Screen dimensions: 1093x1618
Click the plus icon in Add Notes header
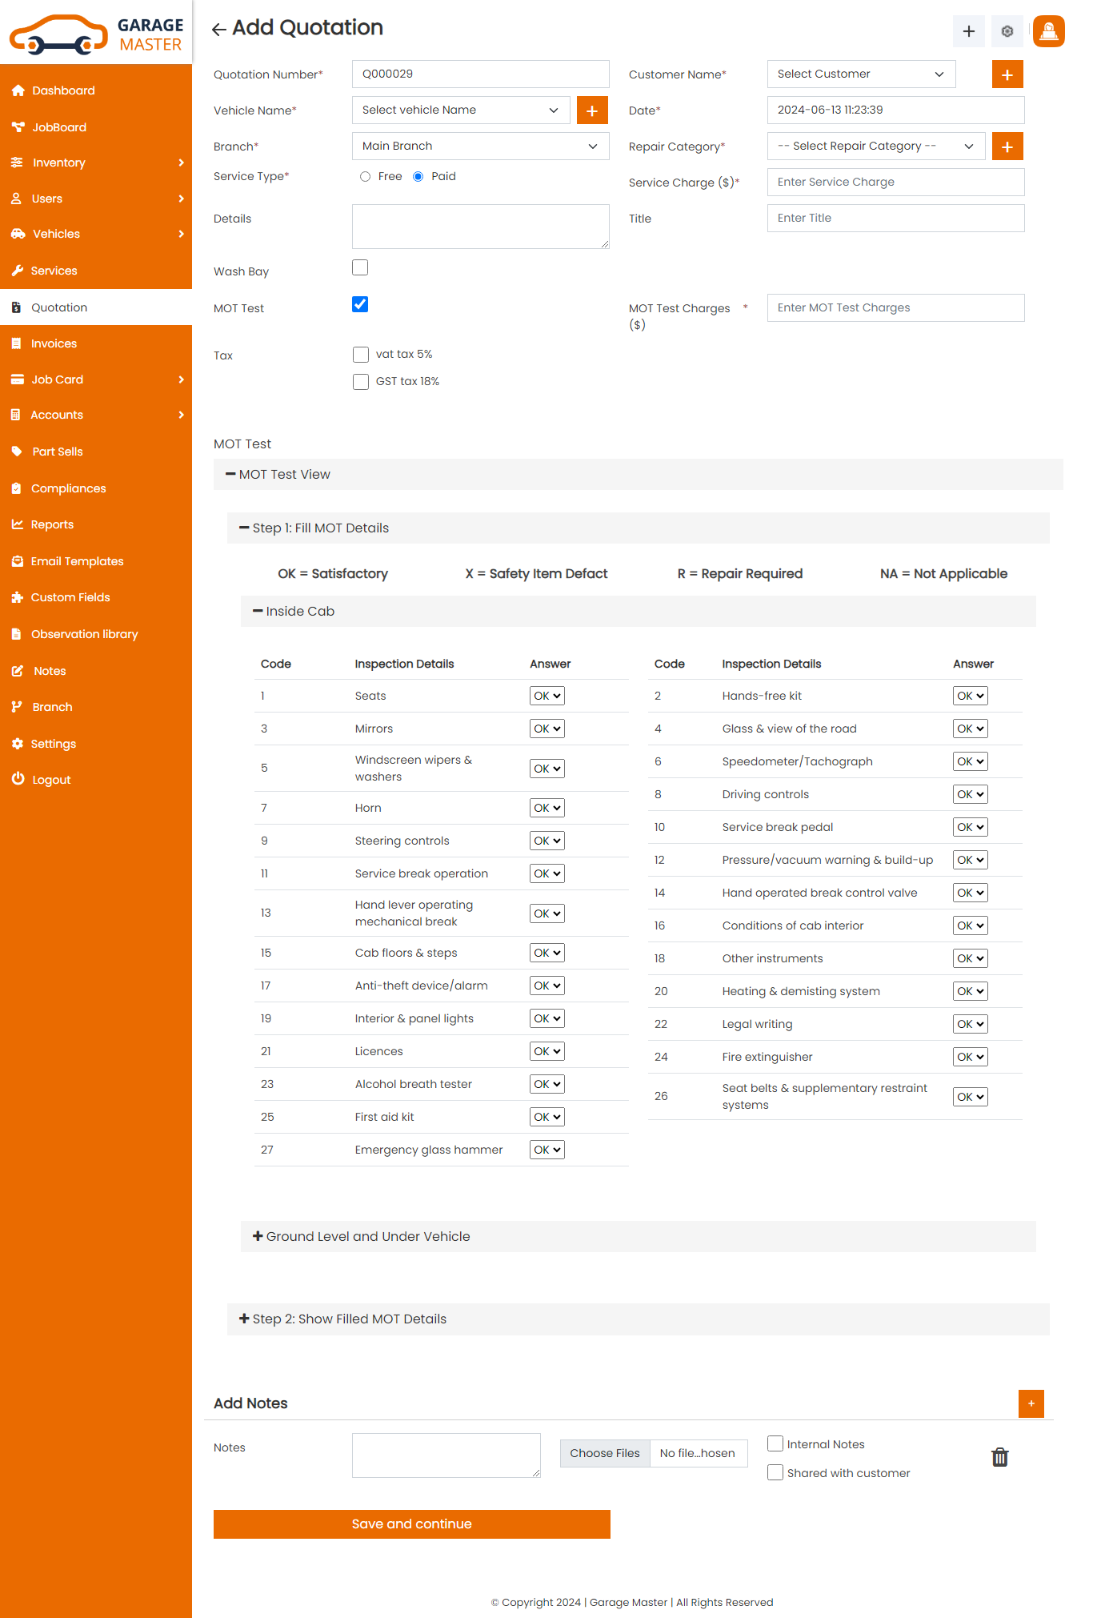[x=1031, y=1403]
